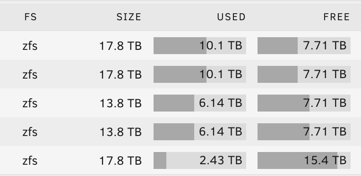This screenshot has height=176, width=361.
Task: Click the 17.8 TB size in the last row
Action: 120,160
